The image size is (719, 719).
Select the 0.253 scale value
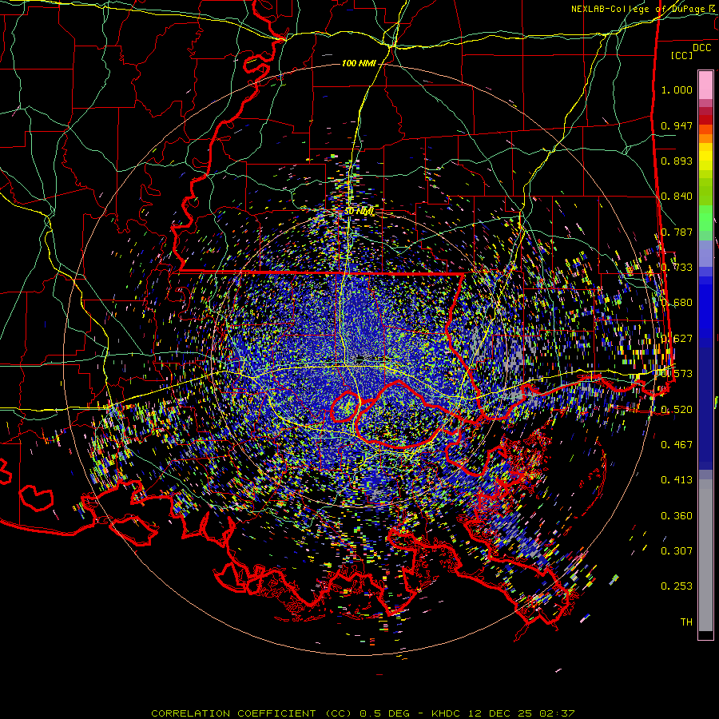click(677, 586)
